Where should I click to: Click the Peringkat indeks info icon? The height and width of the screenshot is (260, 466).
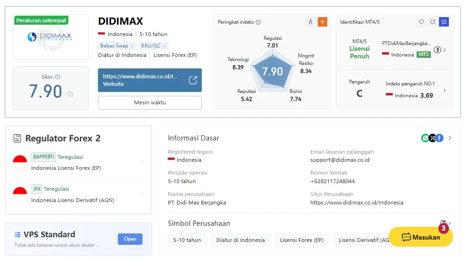click(x=258, y=22)
